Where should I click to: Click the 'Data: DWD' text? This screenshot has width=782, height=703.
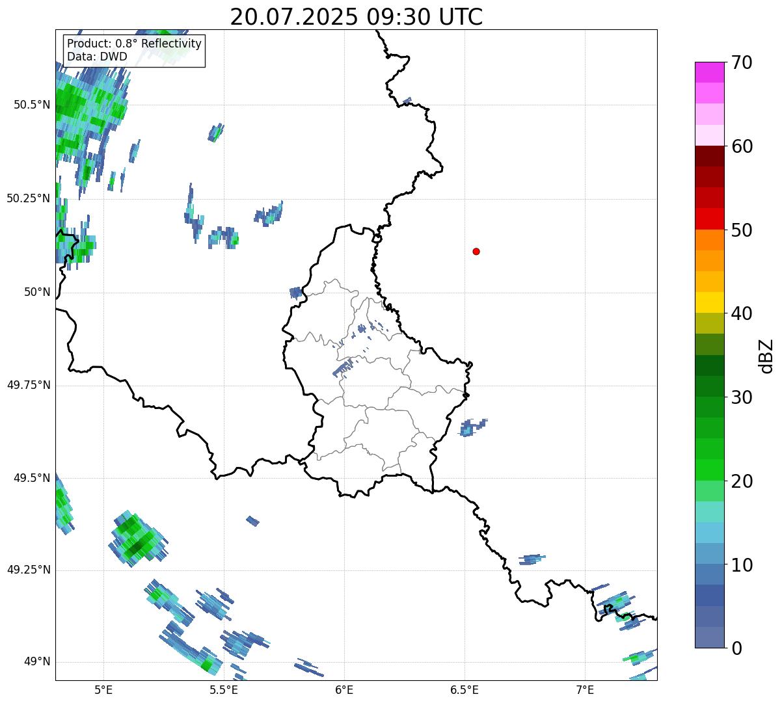click(x=97, y=57)
